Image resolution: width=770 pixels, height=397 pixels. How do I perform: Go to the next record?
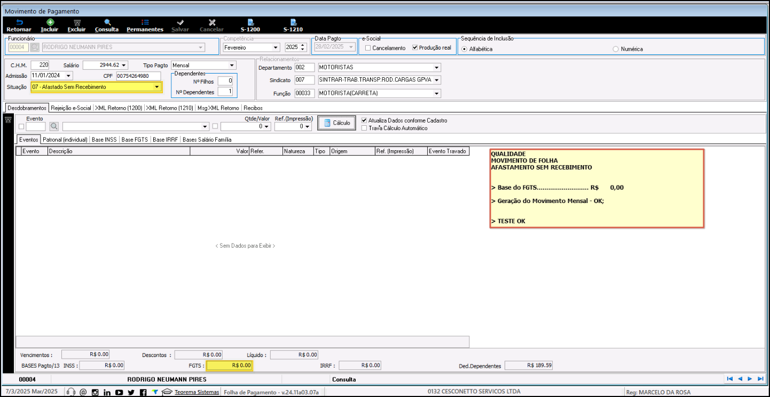[x=750, y=379]
